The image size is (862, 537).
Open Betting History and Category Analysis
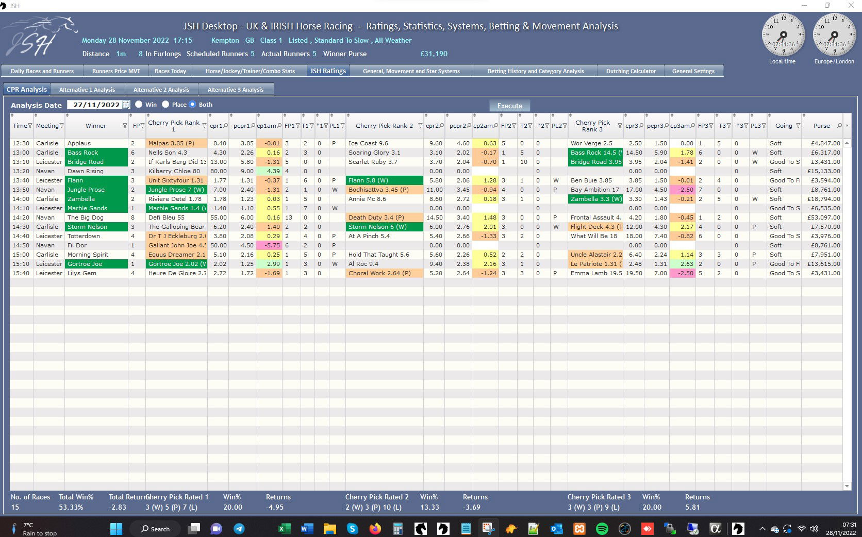(536, 71)
